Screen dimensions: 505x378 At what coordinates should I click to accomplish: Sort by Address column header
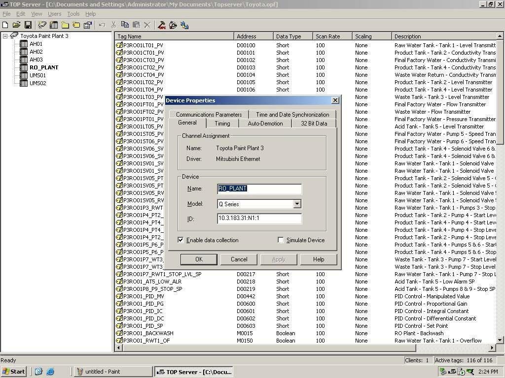click(254, 36)
